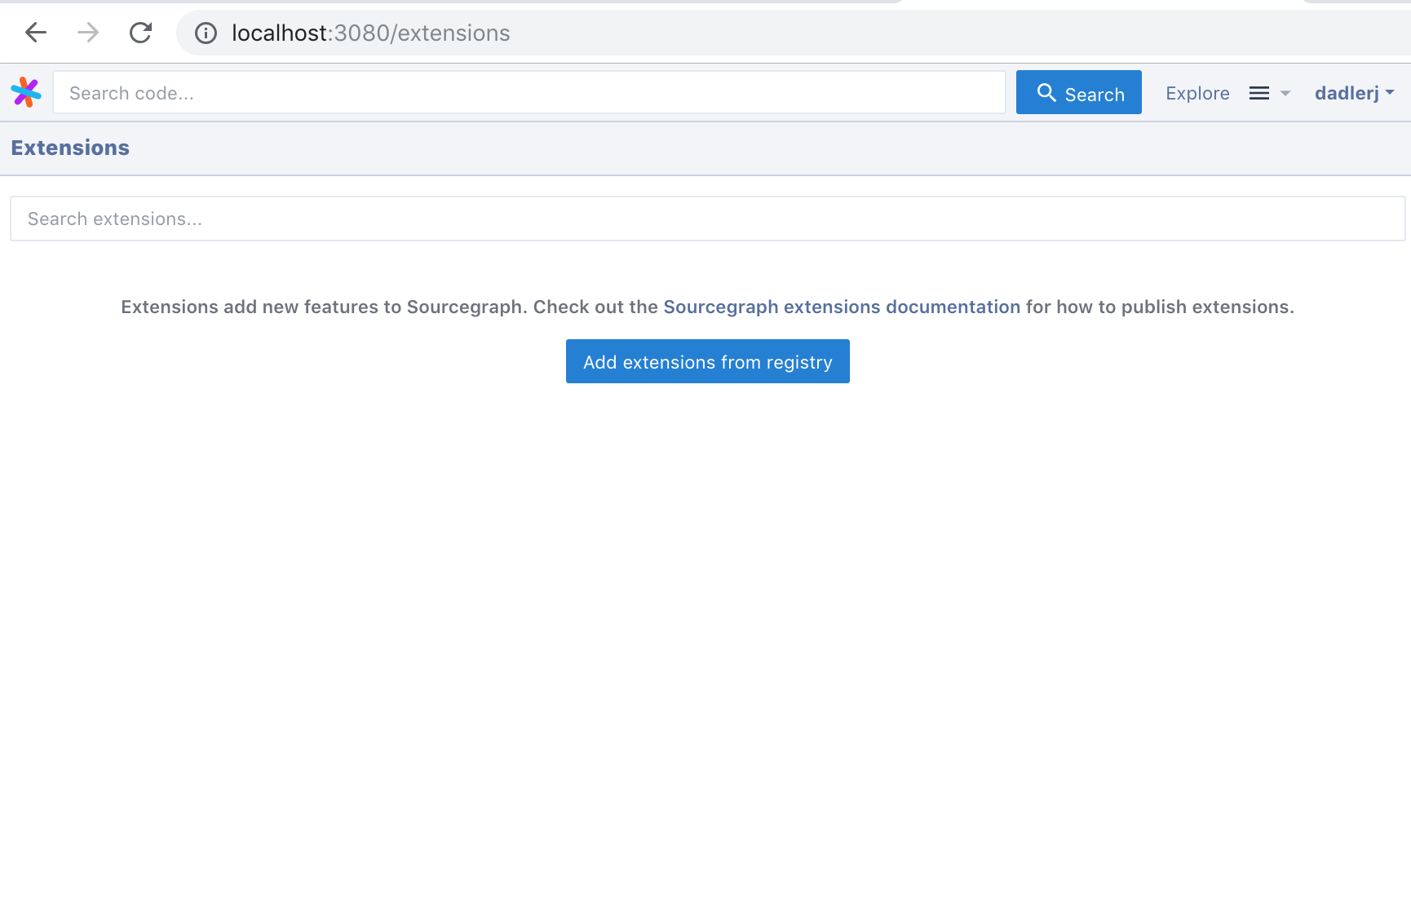Focus the Search extensions input field
This screenshot has width=1411, height=897.
click(x=707, y=219)
